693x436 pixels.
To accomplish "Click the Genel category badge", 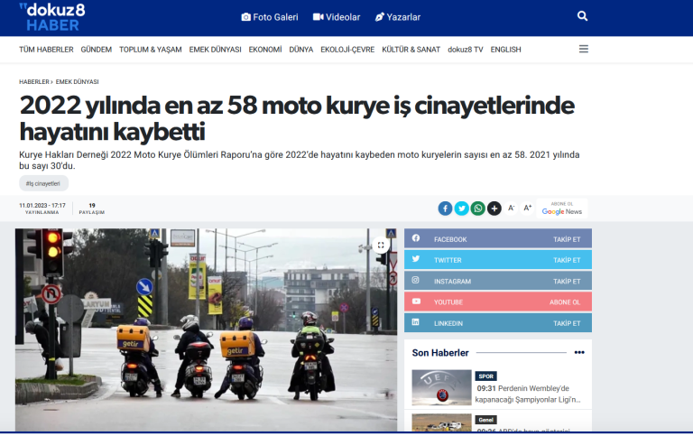I will pos(485,420).
